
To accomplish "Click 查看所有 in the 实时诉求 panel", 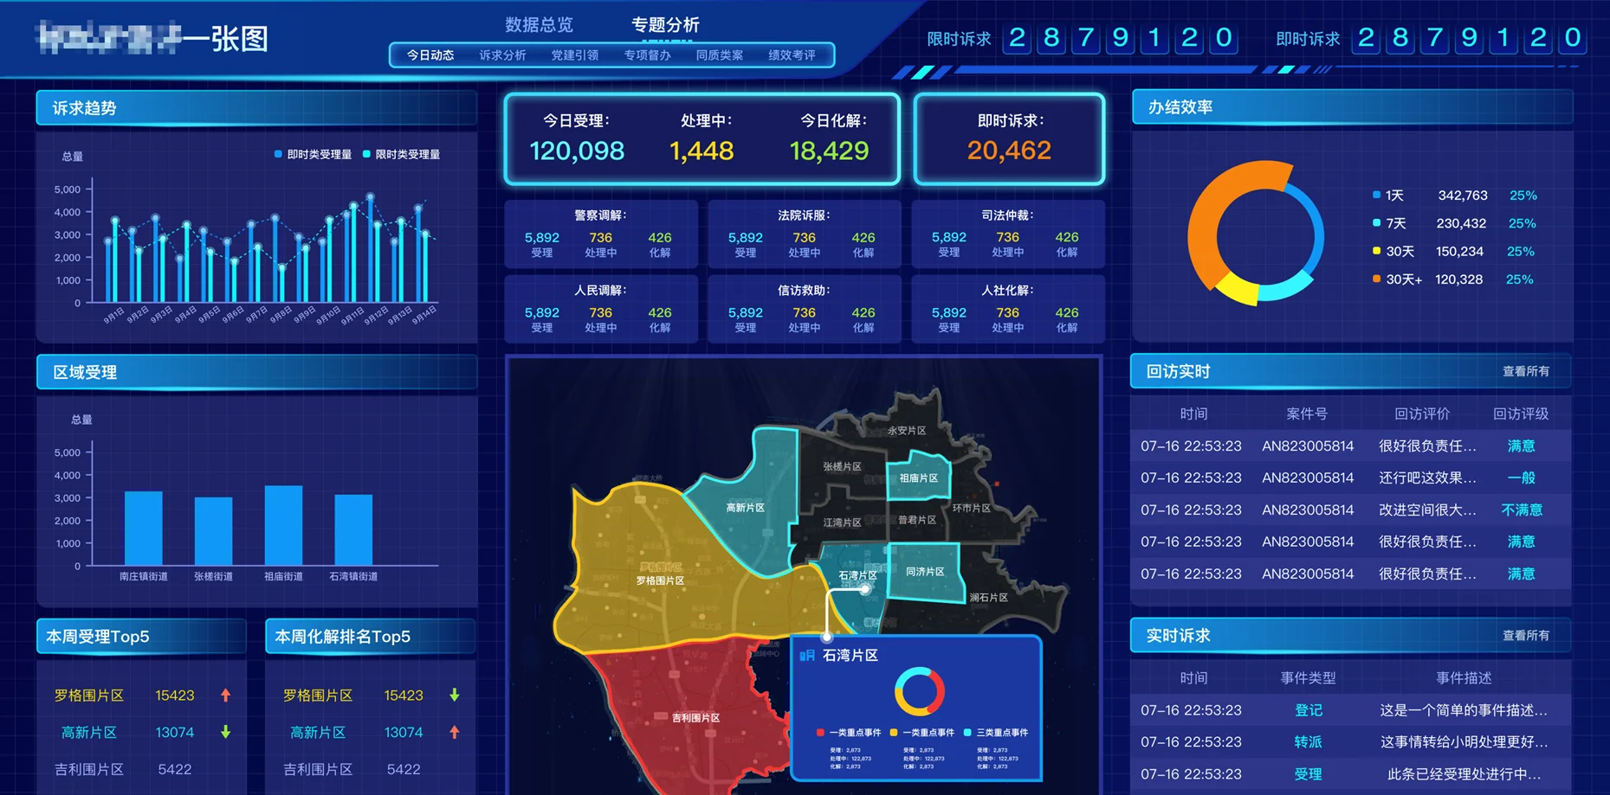I will [x=1525, y=634].
